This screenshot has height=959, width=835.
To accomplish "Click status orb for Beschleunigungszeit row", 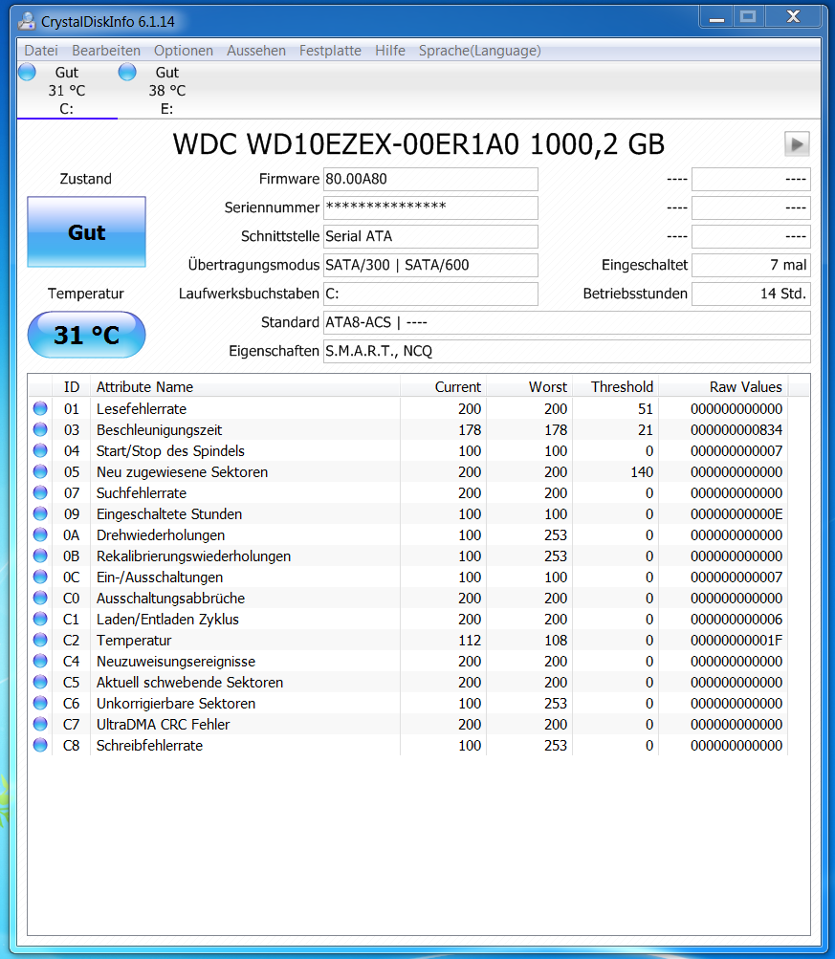I will click(x=40, y=429).
